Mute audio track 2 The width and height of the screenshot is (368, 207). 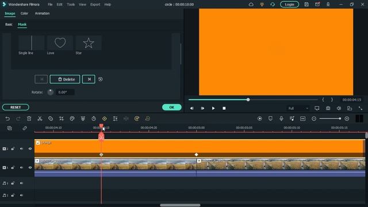click(21, 195)
